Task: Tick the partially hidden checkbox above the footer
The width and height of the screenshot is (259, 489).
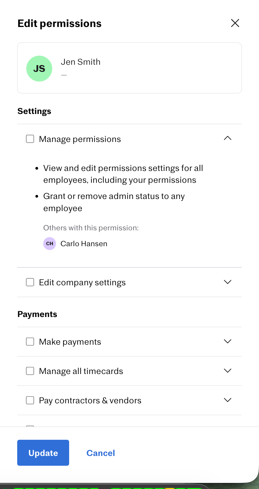Action: pos(30,426)
